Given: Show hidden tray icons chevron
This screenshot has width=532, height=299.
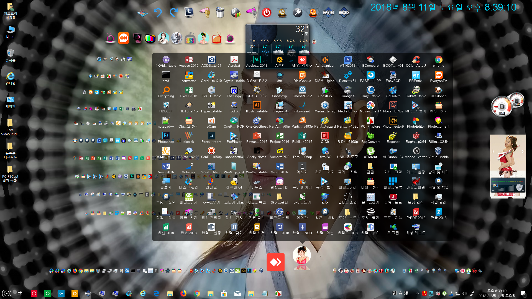Looking at the screenshot, I should coord(418,293).
